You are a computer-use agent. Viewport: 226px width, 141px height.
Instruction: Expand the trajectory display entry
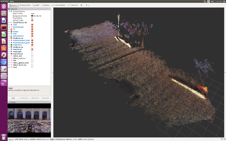pos(9,45)
